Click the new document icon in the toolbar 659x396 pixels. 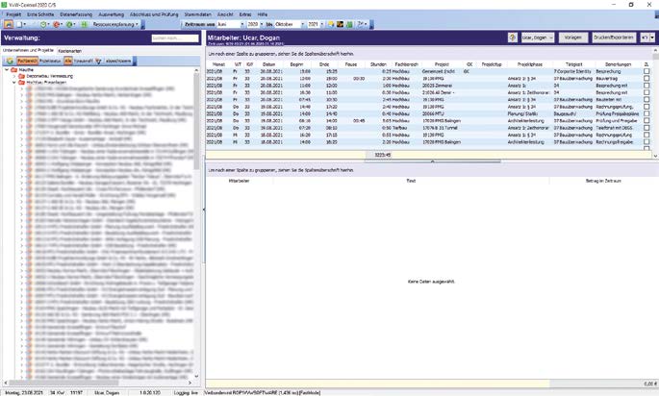[19, 24]
